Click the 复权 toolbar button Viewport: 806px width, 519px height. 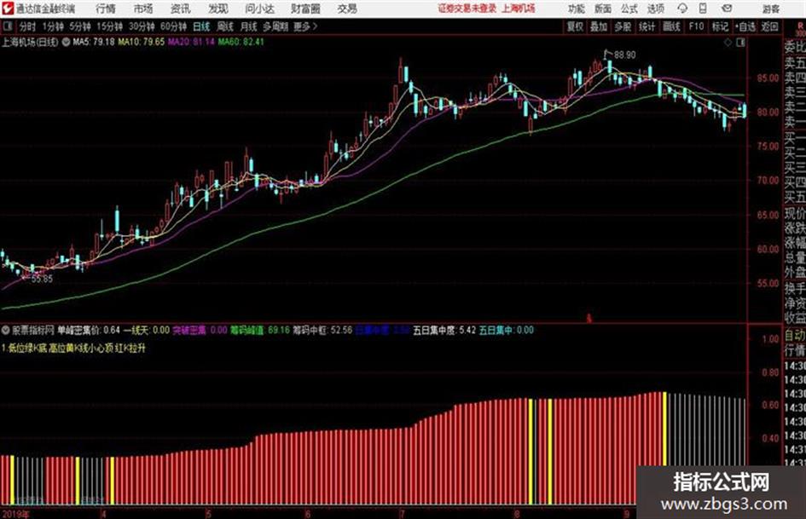point(575,26)
